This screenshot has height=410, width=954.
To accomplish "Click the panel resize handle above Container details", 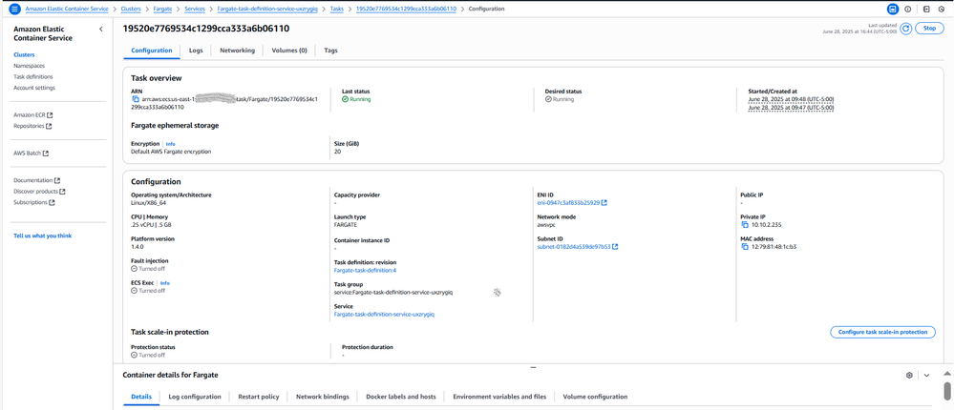I will [x=533, y=367].
